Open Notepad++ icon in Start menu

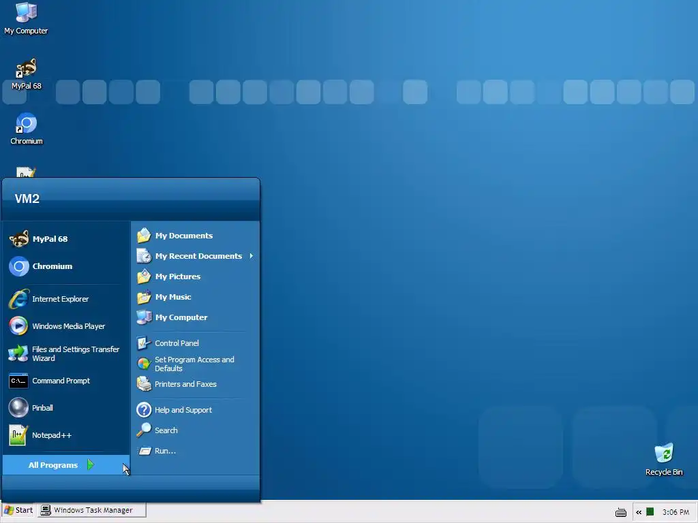pyautogui.click(x=18, y=435)
